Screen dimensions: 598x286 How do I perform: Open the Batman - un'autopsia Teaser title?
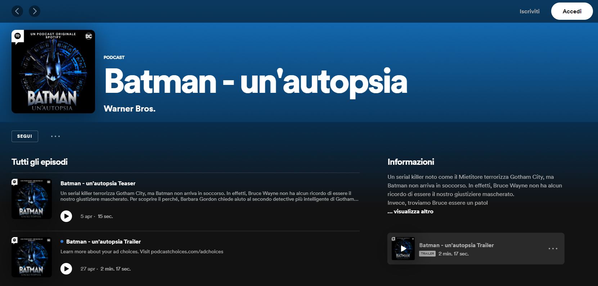[x=98, y=183]
